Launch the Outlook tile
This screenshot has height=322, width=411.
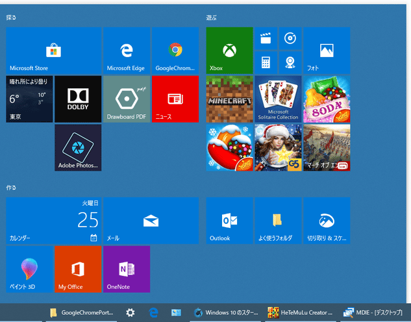click(229, 221)
